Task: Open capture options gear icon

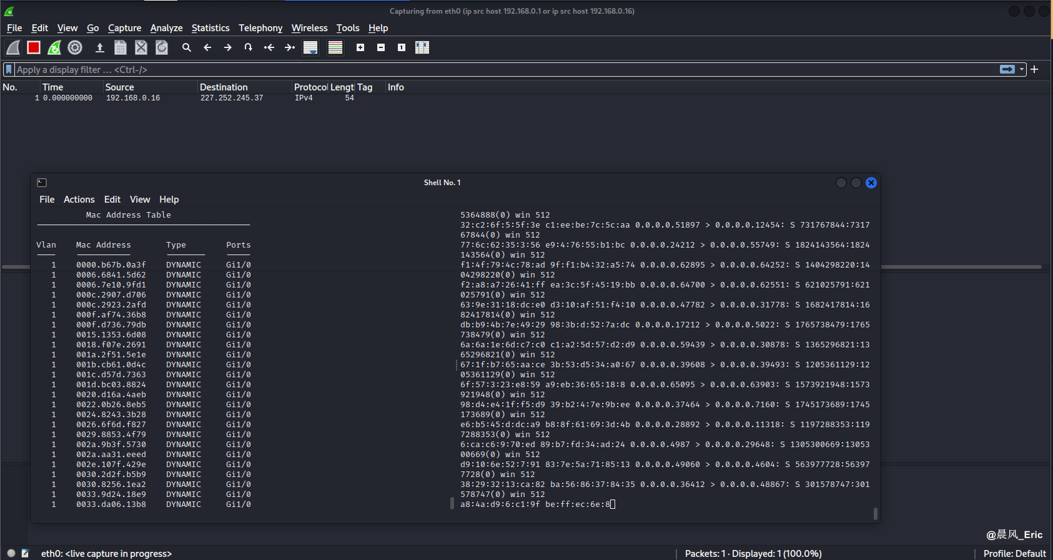Action: pyautogui.click(x=75, y=47)
